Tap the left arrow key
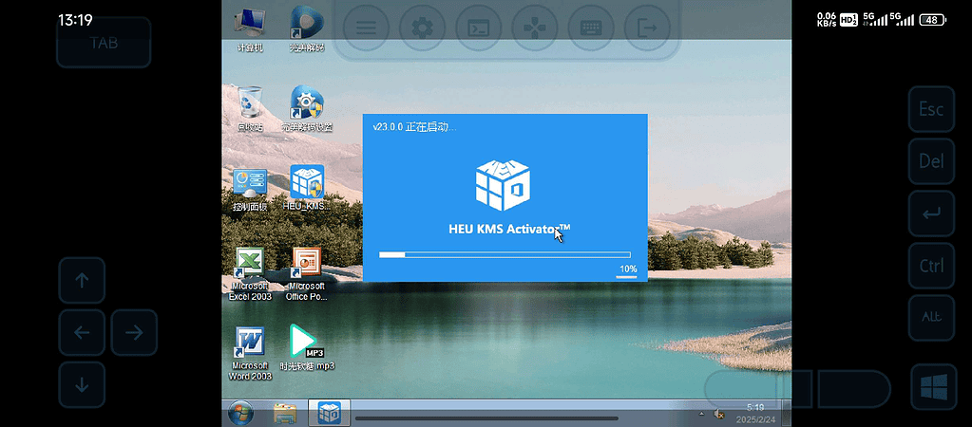 [x=82, y=332]
